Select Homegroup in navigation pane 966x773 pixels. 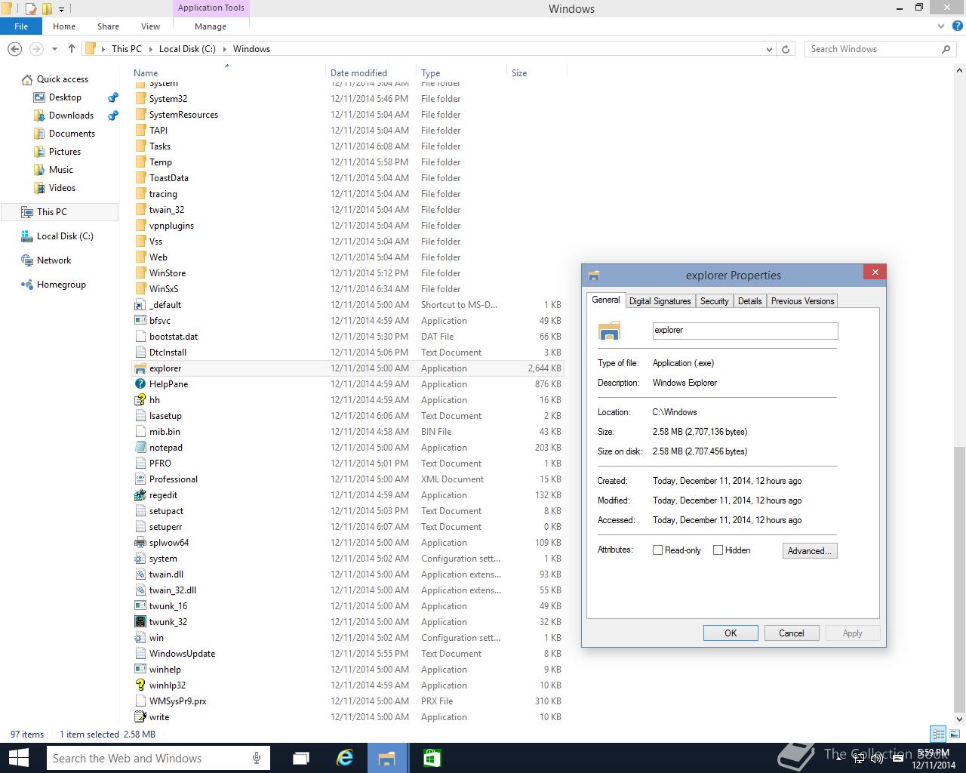[x=61, y=285]
